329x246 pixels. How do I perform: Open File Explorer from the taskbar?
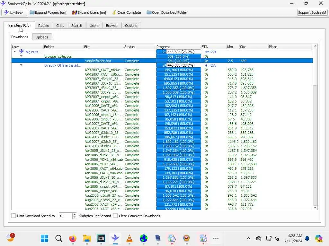[x=87, y=238]
